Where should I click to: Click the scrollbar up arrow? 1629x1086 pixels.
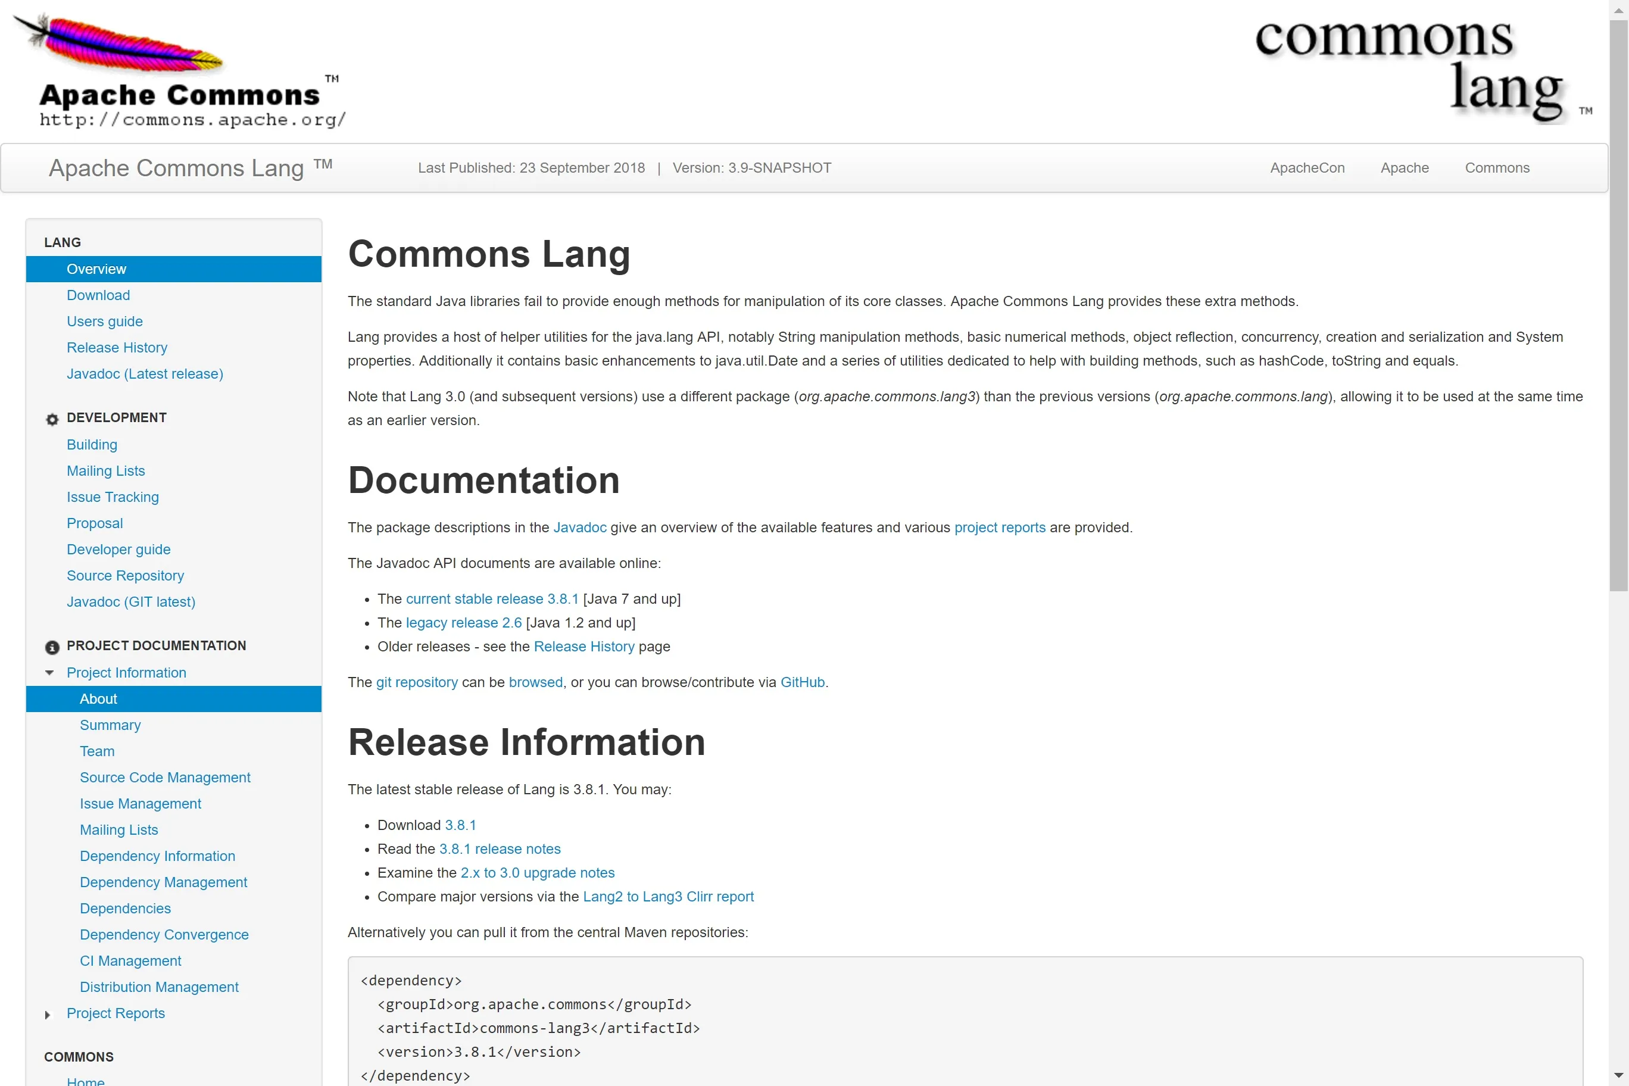1619,10
